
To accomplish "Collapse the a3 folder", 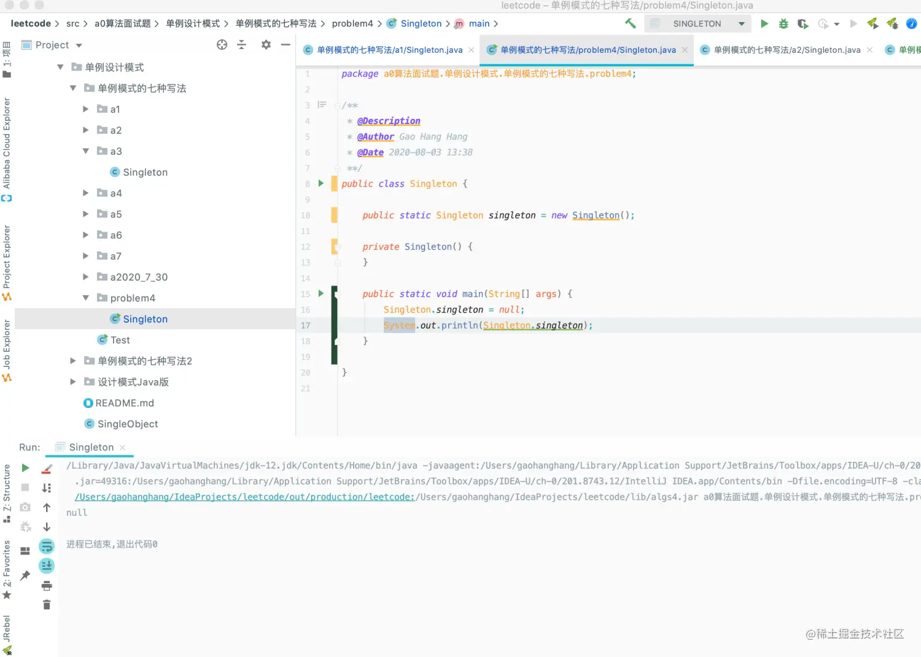I will pyautogui.click(x=86, y=150).
